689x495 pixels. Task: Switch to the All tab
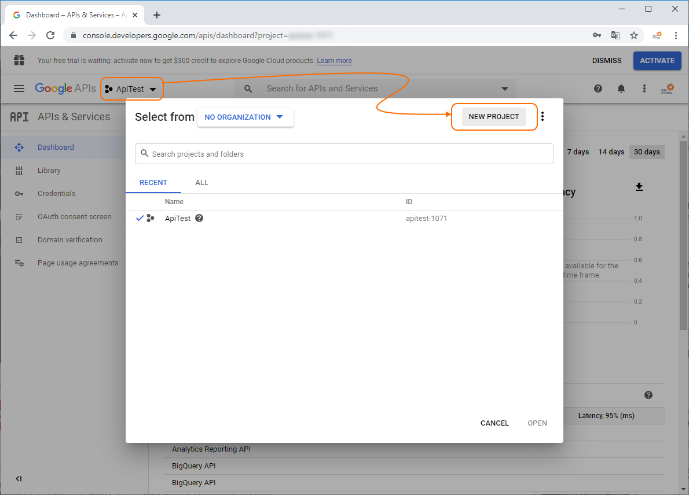pyautogui.click(x=201, y=183)
